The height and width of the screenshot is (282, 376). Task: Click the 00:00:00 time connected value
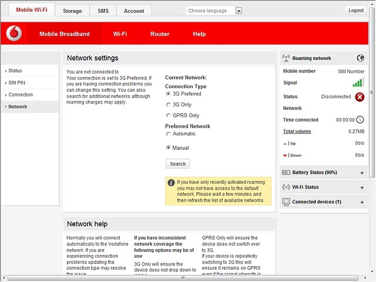(345, 120)
